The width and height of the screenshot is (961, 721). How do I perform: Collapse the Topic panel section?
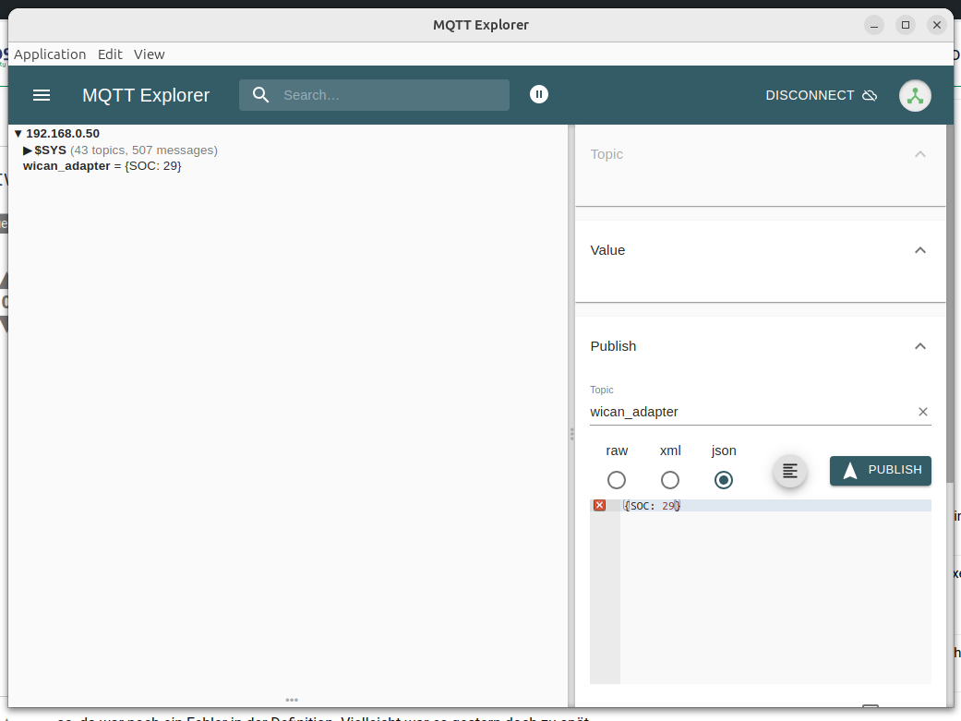click(x=920, y=154)
